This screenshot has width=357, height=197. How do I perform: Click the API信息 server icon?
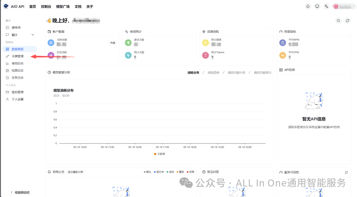[x=281, y=70]
